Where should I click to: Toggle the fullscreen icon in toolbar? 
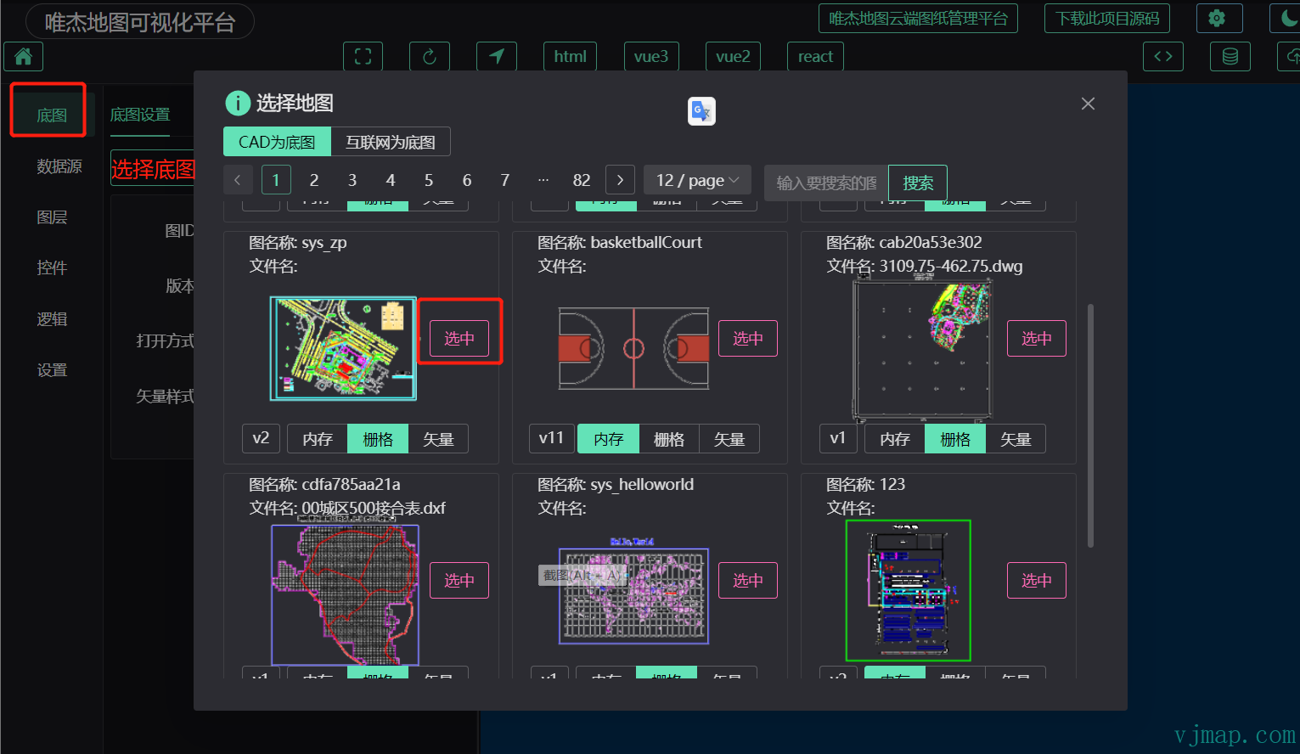point(363,57)
